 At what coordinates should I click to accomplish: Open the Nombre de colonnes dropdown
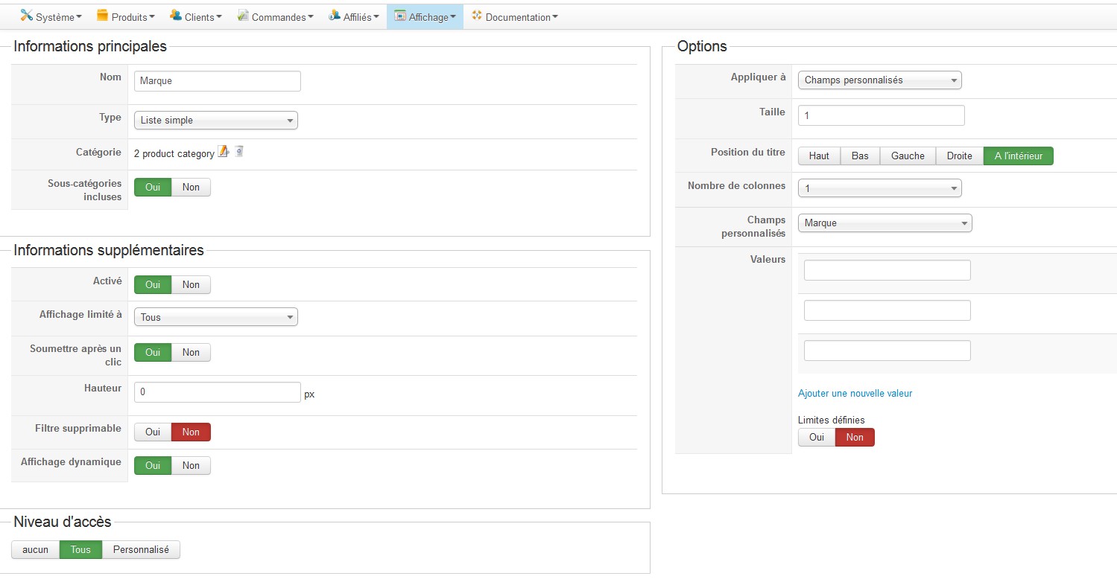(x=880, y=188)
